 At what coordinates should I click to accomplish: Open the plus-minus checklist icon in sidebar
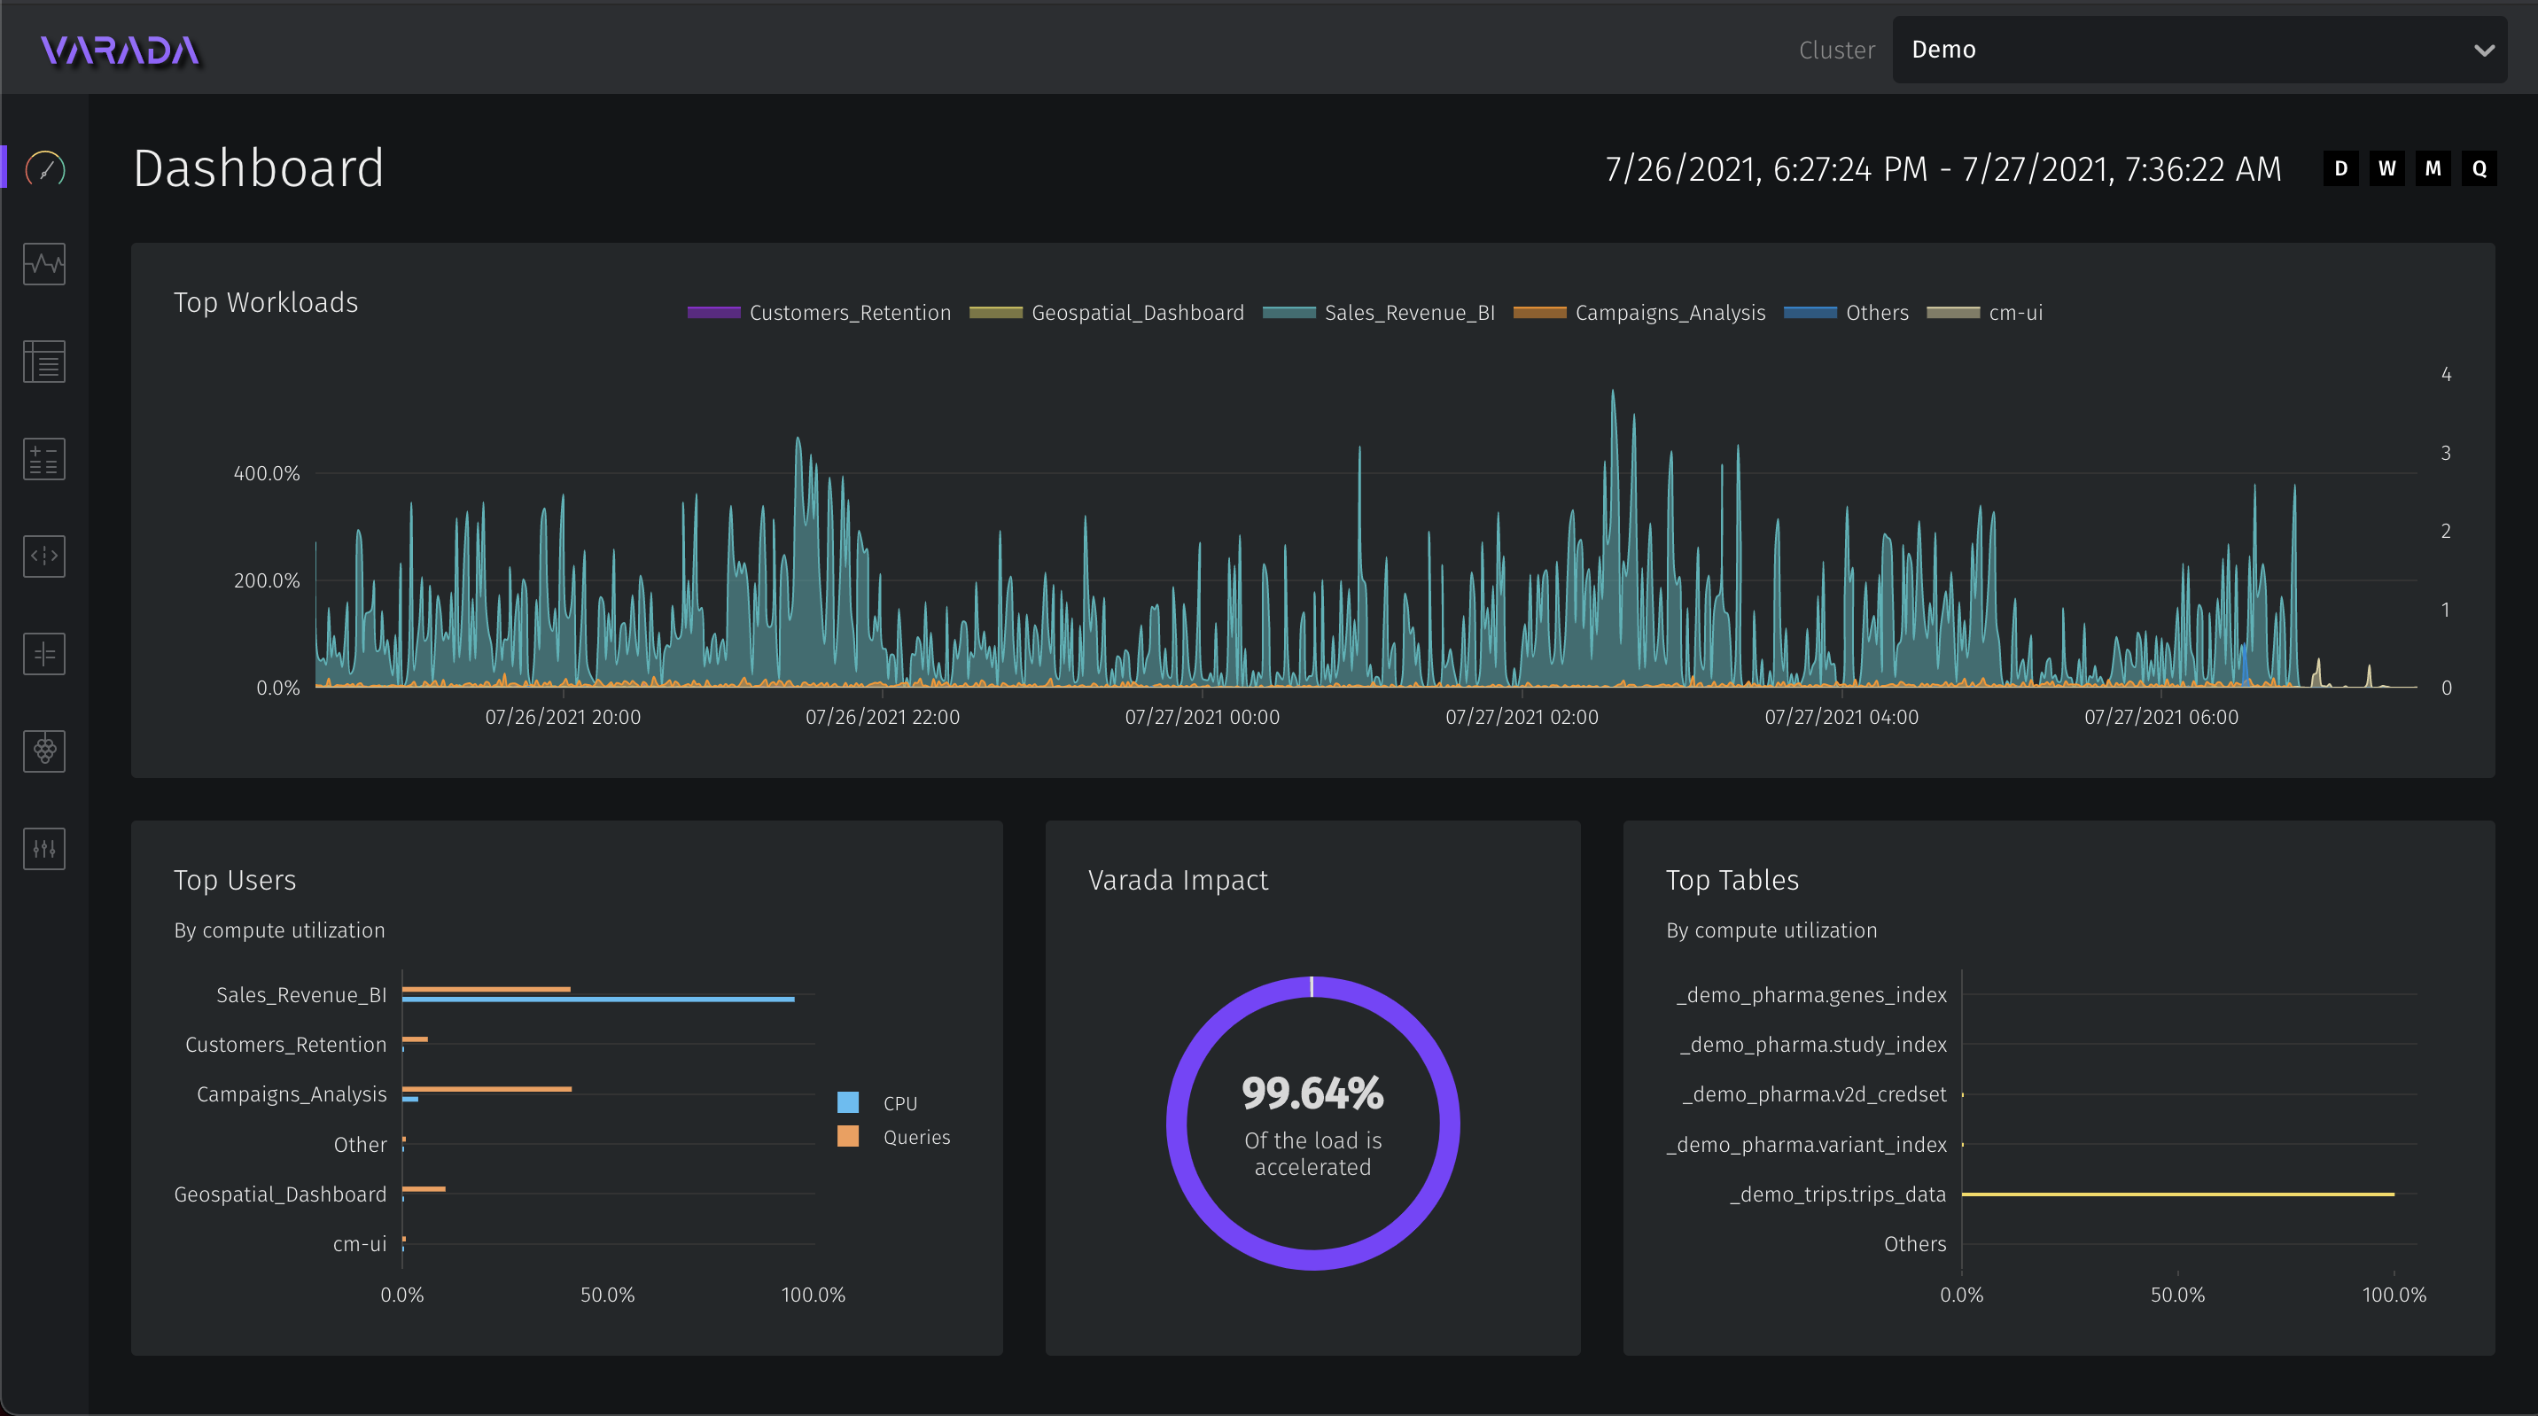pyautogui.click(x=44, y=459)
